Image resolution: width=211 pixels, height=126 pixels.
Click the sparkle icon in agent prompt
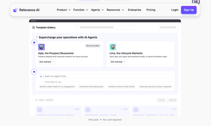point(41,76)
